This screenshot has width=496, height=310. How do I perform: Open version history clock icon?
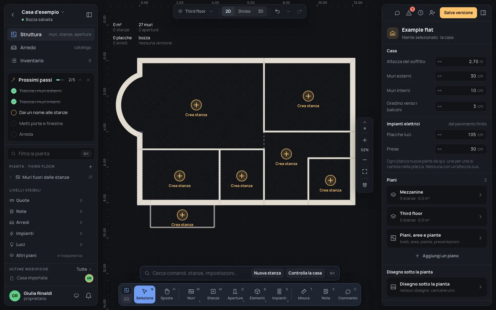421,13
